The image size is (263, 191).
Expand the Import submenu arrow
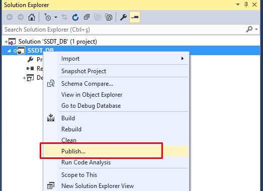[x=183, y=59]
